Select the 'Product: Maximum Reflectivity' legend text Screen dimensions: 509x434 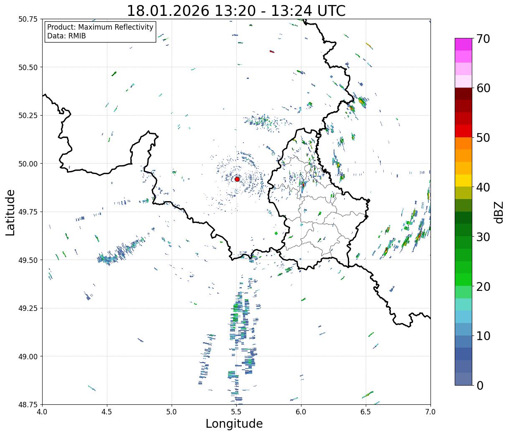coord(100,27)
